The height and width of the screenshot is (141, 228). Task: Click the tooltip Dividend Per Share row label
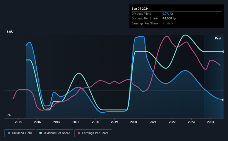(x=145, y=19)
